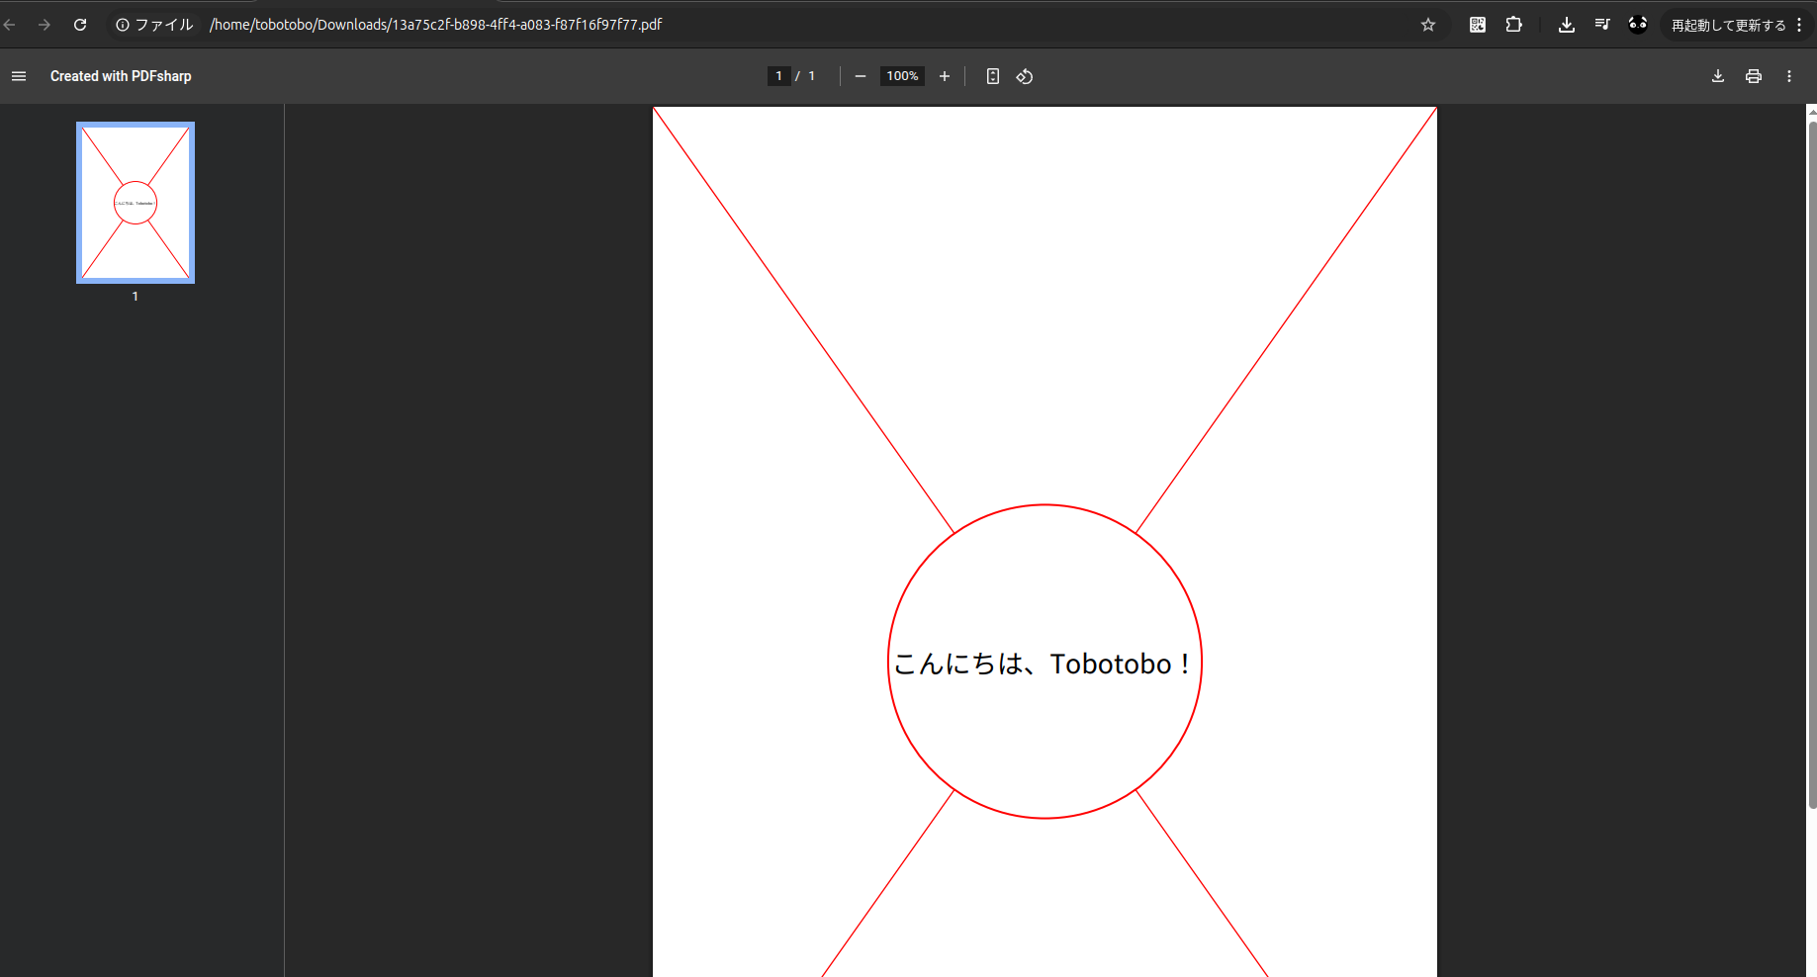Download the PDF from the viewer toolbar
1817x977 pixels.
point(1718,76)
